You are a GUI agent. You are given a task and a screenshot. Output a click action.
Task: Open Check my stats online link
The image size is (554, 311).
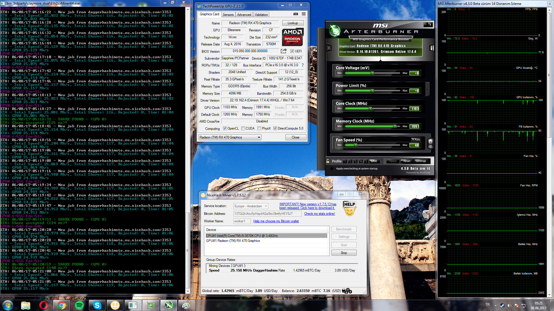click(319, 214)
